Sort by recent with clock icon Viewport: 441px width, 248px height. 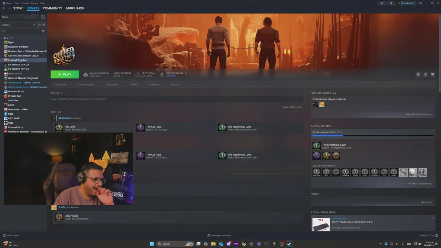[x=39, y=25]
